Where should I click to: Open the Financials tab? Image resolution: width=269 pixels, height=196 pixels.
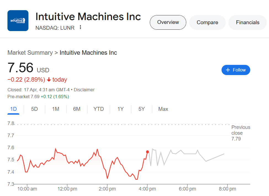247,22
